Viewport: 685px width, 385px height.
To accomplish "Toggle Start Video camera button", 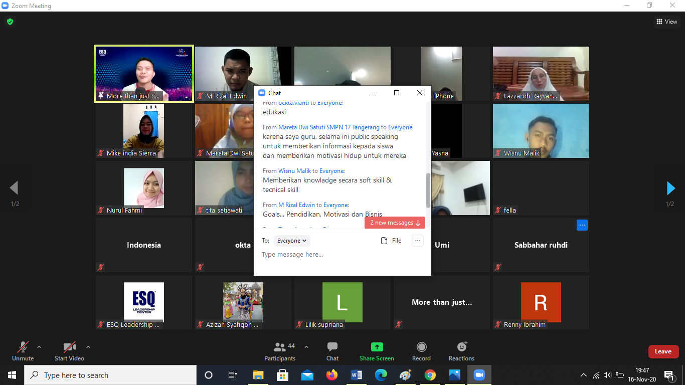I will pyautogui.click(x=69, y=347).
